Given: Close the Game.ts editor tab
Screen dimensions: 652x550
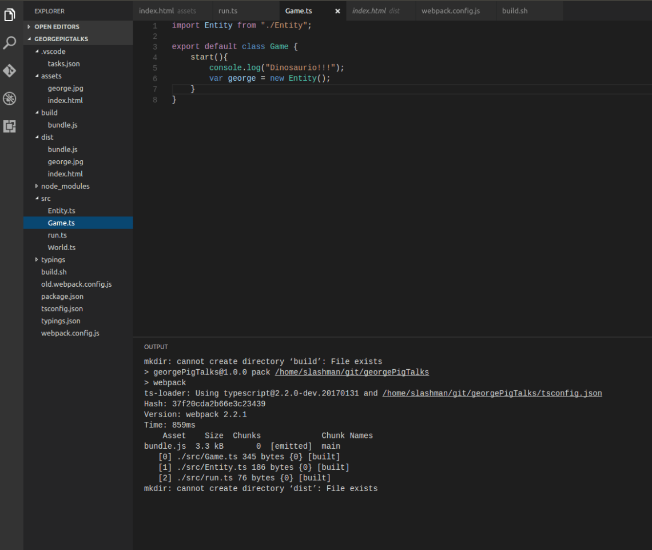Looking at the screenshot, I should tap(337, 11).
